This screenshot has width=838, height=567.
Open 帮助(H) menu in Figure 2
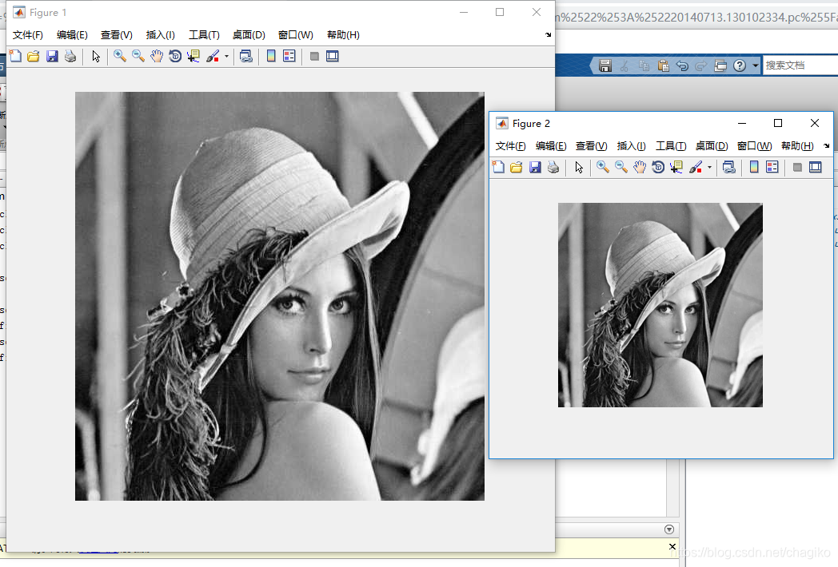797,146
